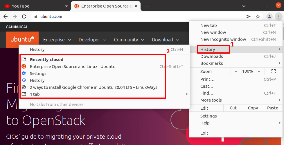Choose Print… from the menu
This screenshot has width=284, height=145.
coord(236,79)
